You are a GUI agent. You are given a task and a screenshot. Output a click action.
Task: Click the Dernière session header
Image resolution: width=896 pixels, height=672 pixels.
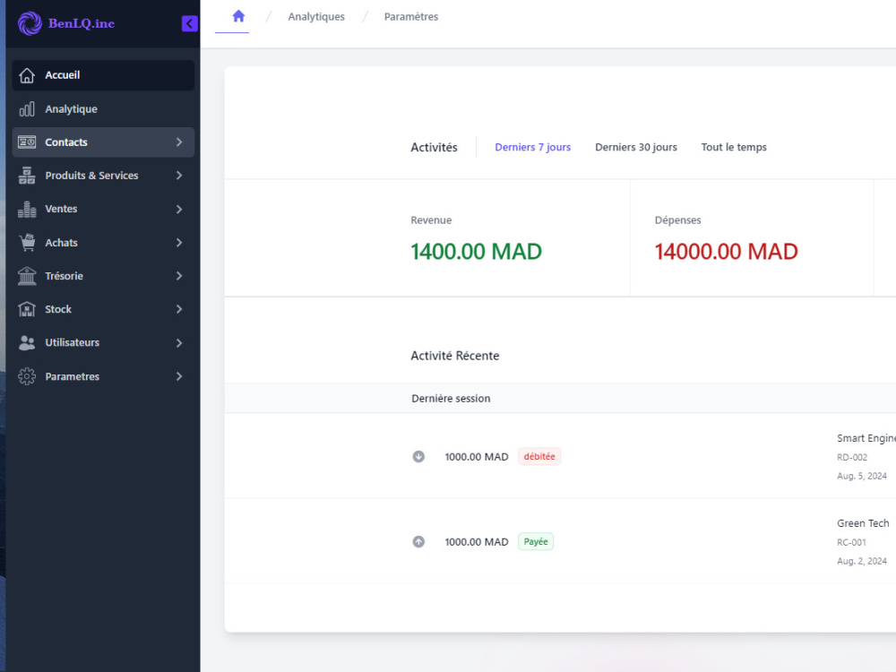451,399
